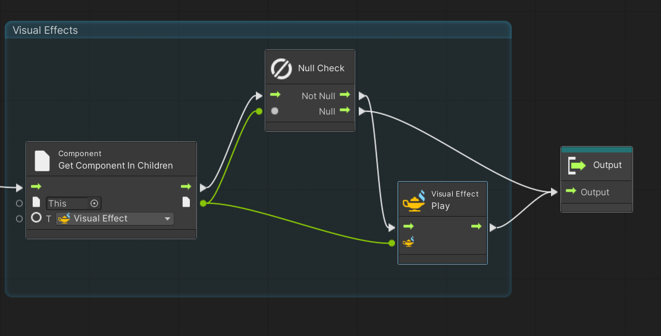The height and width of the screenshot is (336, 661).
Task: Click the Get Component In Children document icon
Action: click(42, 161)
